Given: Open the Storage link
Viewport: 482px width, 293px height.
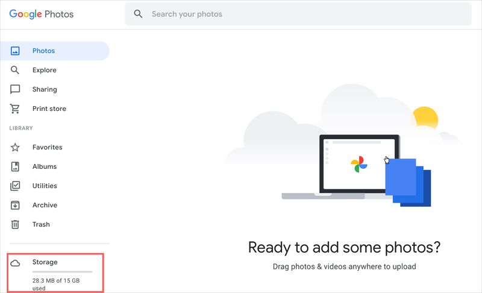Looking at the screenshot, I should (x=45, y=262).
